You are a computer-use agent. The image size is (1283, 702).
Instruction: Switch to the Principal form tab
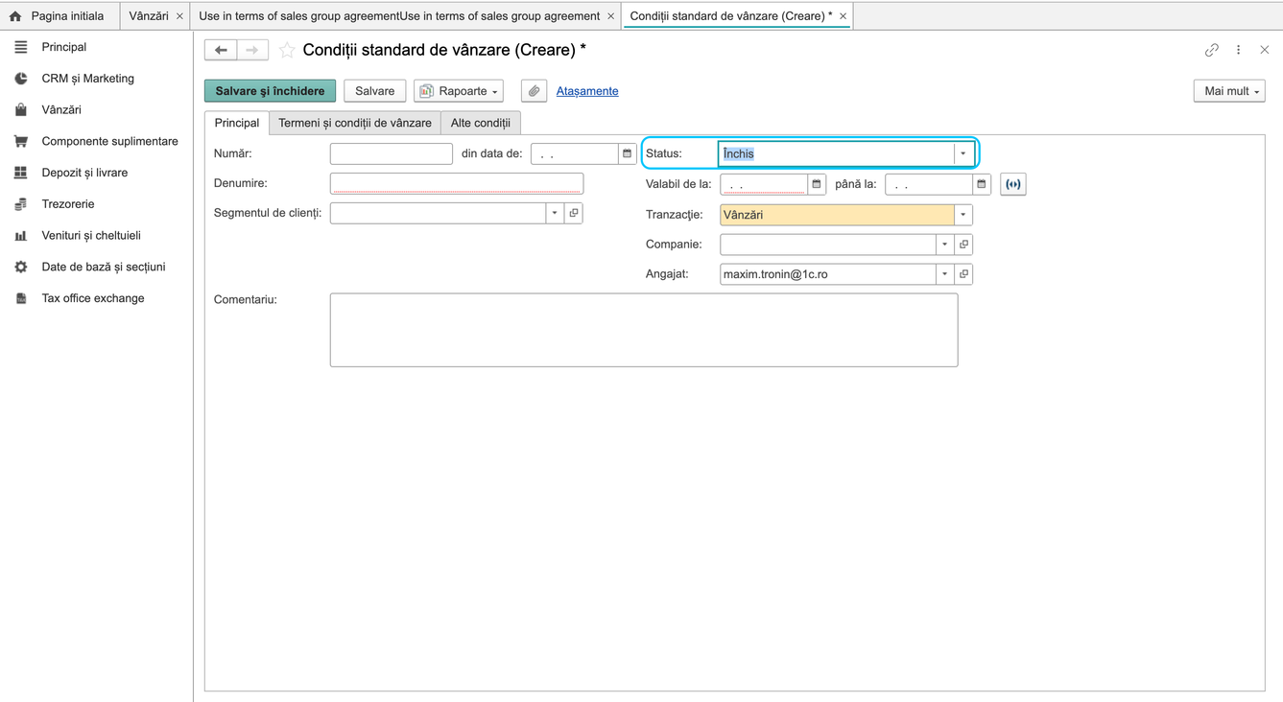237,123
